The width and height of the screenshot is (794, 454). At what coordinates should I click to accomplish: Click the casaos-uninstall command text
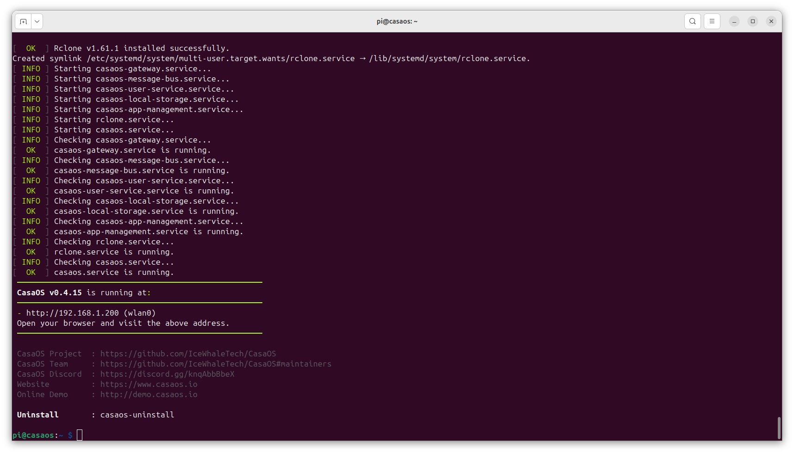pyautogui.click(x=137, y=415)
